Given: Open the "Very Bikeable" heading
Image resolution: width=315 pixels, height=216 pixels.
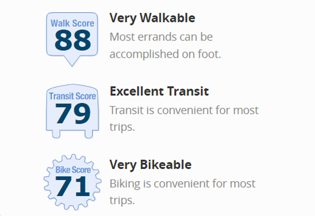Looking at the screenshot, I should click(x=150, y=165).
